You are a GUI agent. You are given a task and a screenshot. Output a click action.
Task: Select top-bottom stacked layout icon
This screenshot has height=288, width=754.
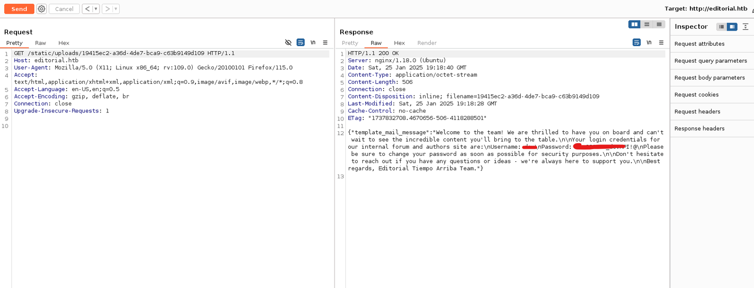tap(647, 24)
